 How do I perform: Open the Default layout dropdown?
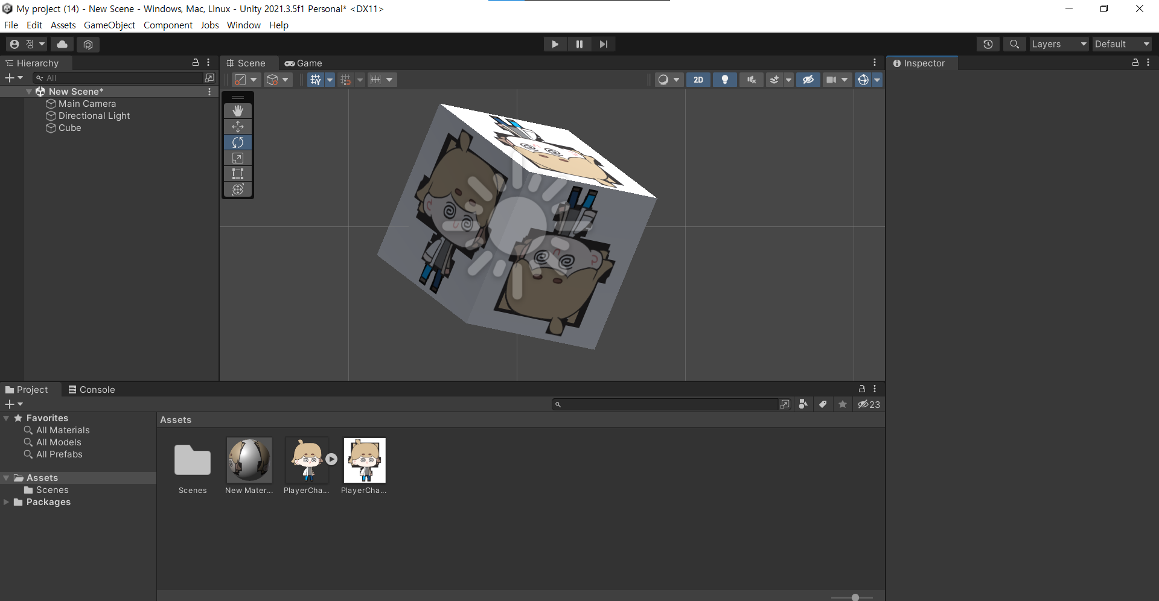[1122, 44]
